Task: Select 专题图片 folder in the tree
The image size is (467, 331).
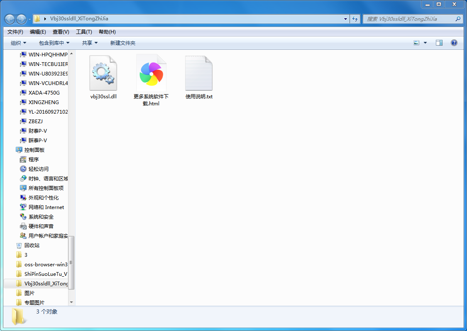Action: pos(30,302)
